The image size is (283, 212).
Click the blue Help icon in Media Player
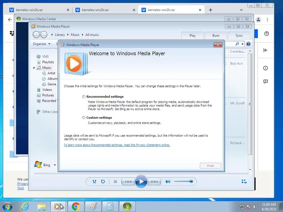pyautogui.click(x=248, y=44)
